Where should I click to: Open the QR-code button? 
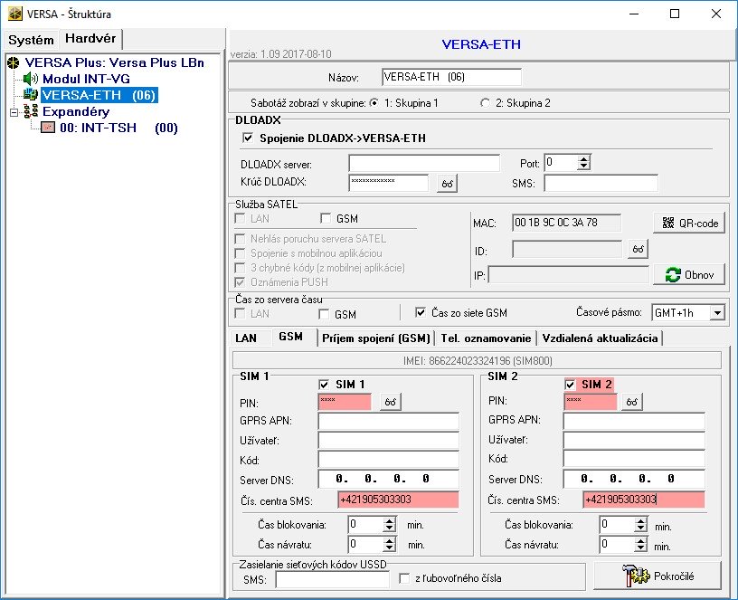[689, 223]
